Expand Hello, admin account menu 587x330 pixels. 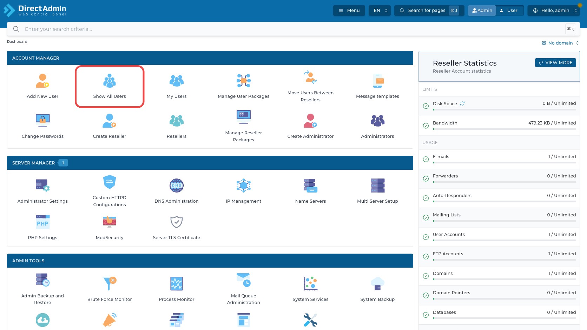[554, 11]
